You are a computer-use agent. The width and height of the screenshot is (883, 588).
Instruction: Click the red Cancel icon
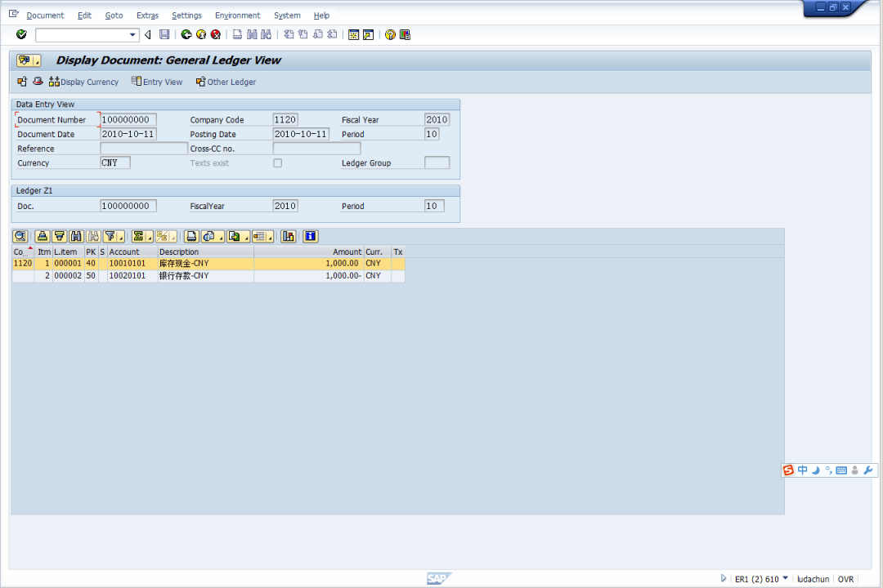pyautogui.click(x=216, y=34)
